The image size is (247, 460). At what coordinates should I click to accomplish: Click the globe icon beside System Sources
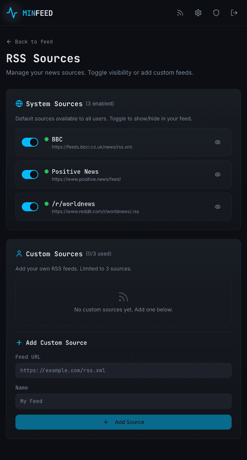19,104
